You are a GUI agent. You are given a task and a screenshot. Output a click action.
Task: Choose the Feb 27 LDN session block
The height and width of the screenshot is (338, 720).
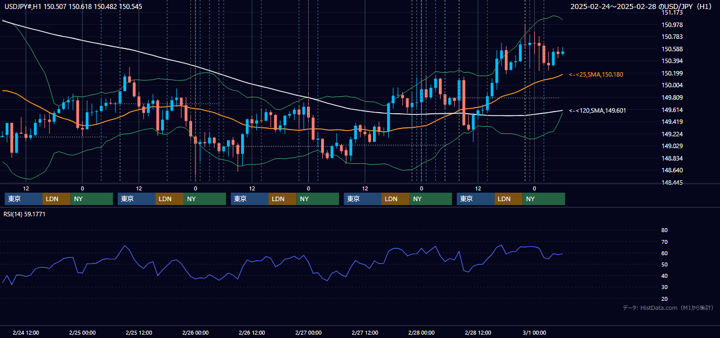tap(396, 199)
